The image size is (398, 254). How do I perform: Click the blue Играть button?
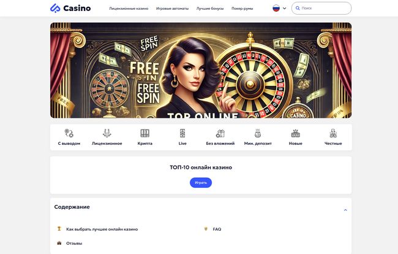(x=201, y=183)
